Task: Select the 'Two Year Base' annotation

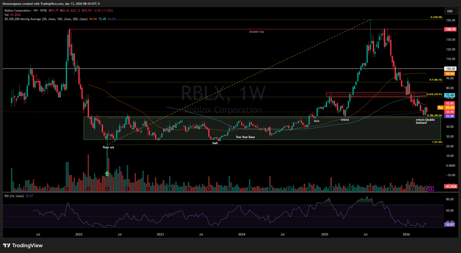Action: click(245, 137)
